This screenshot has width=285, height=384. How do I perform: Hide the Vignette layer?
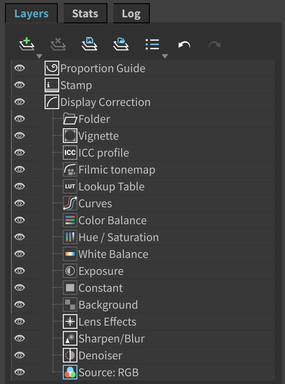tap(20, 136)
